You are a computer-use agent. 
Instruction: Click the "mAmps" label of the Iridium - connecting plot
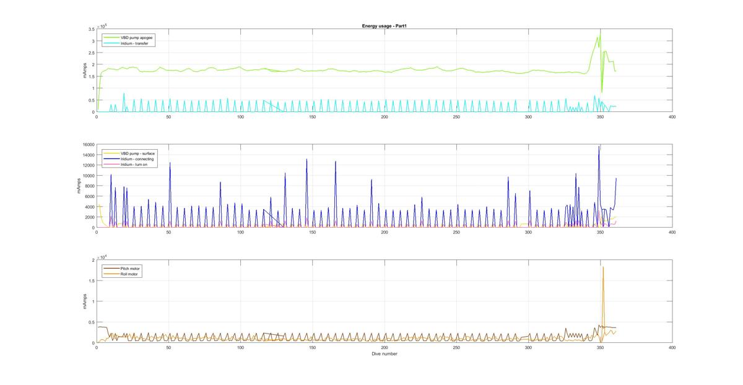point(79,186)
